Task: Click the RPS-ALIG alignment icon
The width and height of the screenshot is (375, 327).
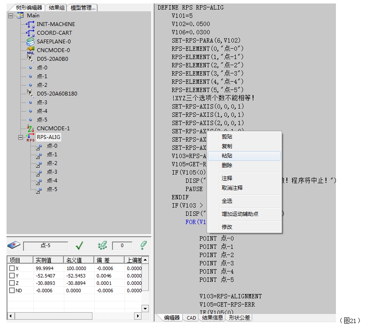Action: tap(30, 137)
